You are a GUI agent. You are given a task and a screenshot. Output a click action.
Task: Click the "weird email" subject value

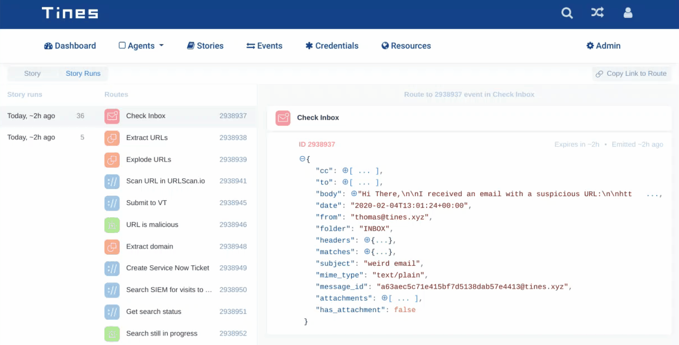click(393, 264)
